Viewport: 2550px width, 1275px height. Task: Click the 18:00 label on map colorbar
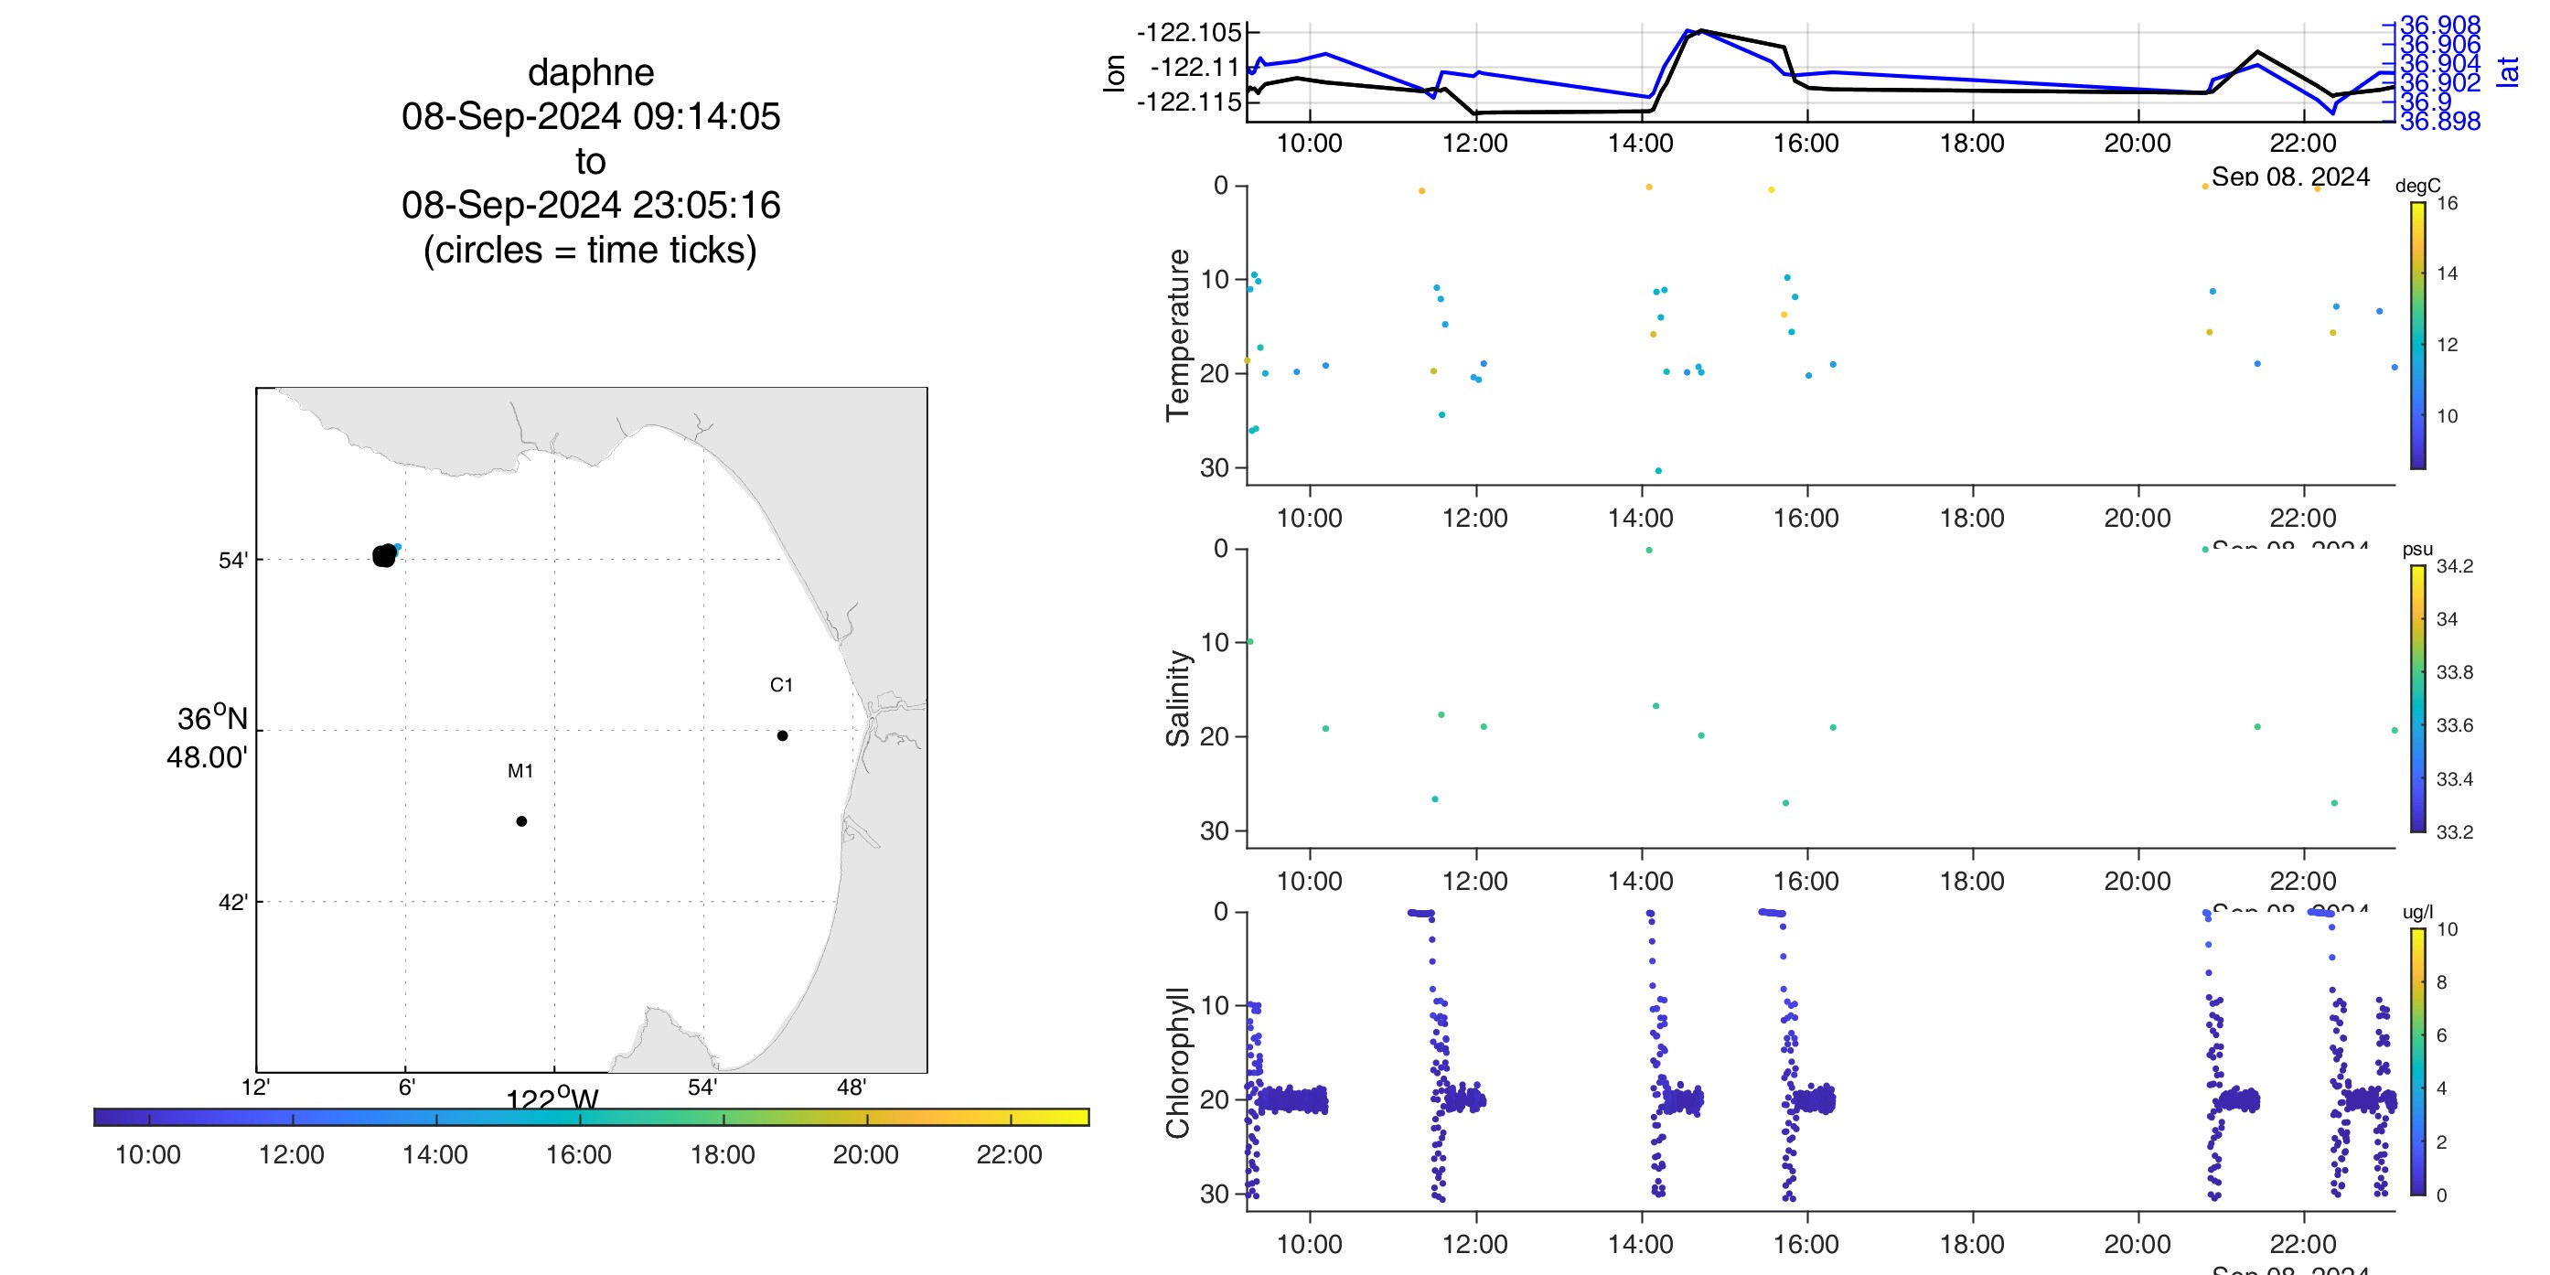[x=723, y=1154]
